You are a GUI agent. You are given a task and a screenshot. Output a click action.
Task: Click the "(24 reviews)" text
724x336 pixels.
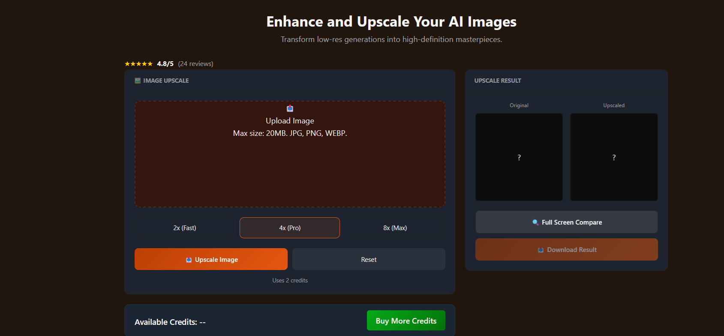point(195,64)
